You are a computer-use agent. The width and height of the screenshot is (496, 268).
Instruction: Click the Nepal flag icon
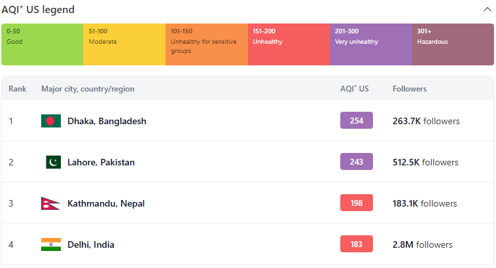(50, 203)
